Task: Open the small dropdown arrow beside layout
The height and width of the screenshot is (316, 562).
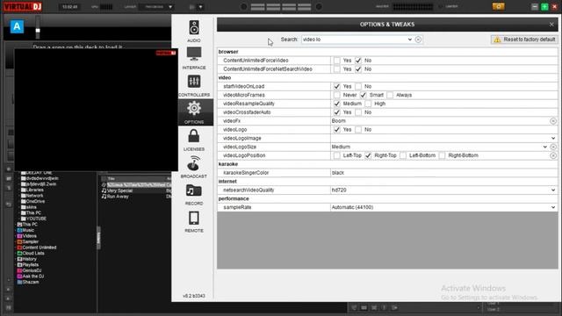Action: 200,7
